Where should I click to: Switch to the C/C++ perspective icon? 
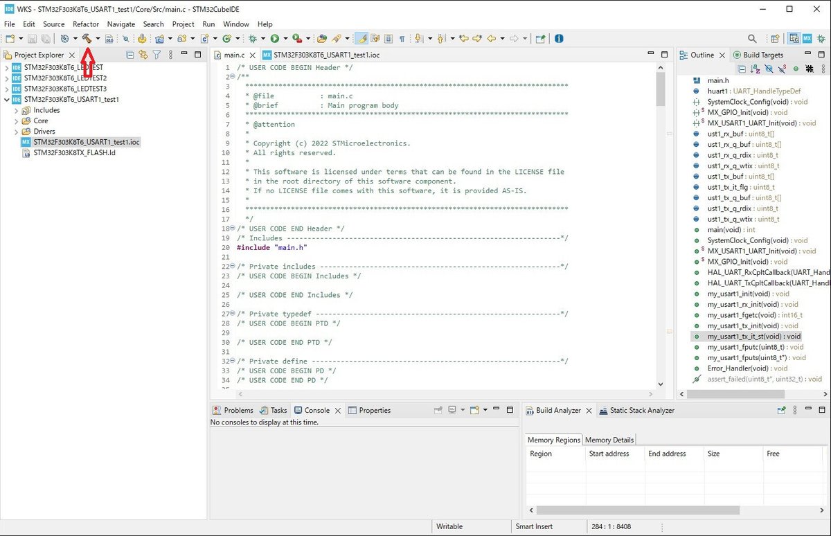click(x=794, y=39)
